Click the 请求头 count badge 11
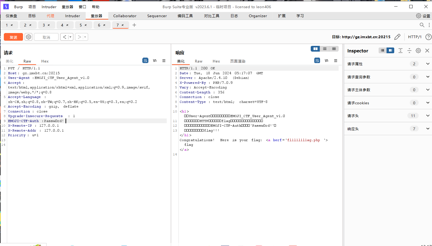The image size is (432, 246). point(413,116)
